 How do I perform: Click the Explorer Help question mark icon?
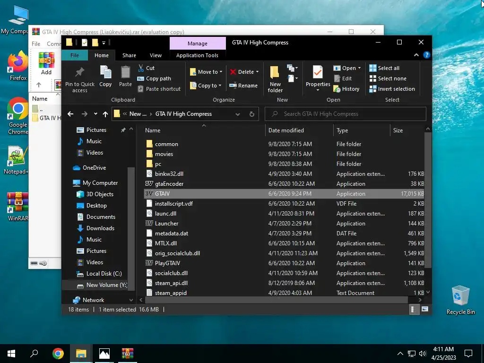(427, 55)
